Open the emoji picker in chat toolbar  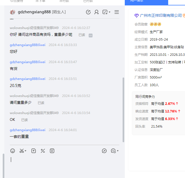[x=12, y=151]
